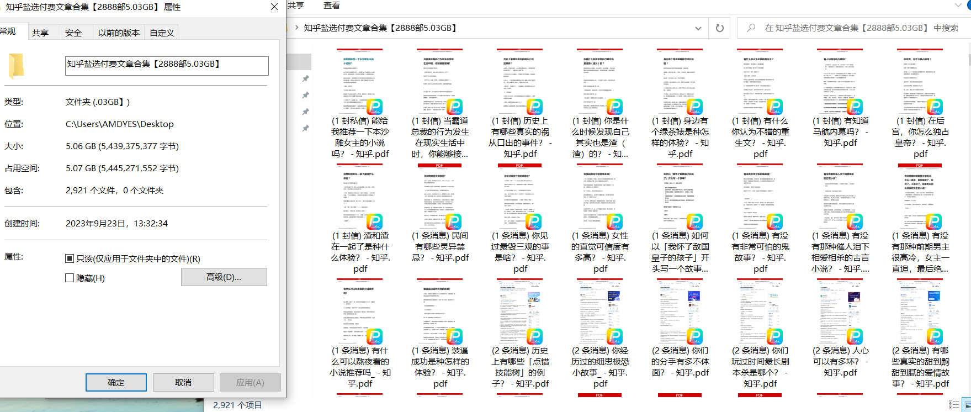Select PDF 有什么你认为不错的重生文
This screenshot has height=412, width=971.
[760, 104]
